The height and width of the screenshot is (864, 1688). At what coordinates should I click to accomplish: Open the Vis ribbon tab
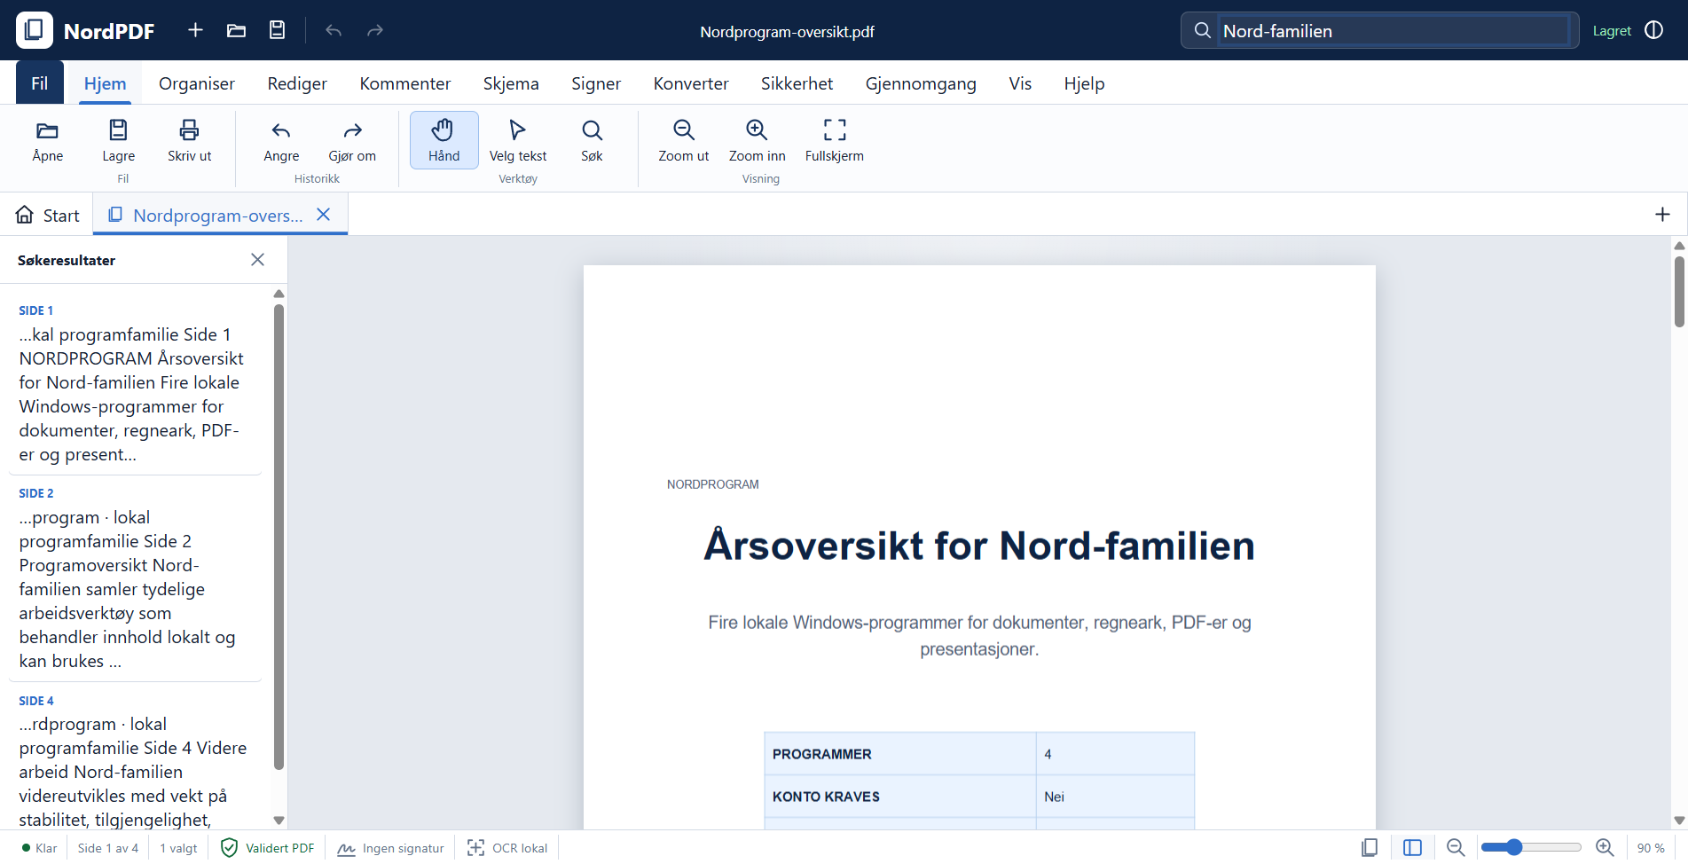[1020, 83]
